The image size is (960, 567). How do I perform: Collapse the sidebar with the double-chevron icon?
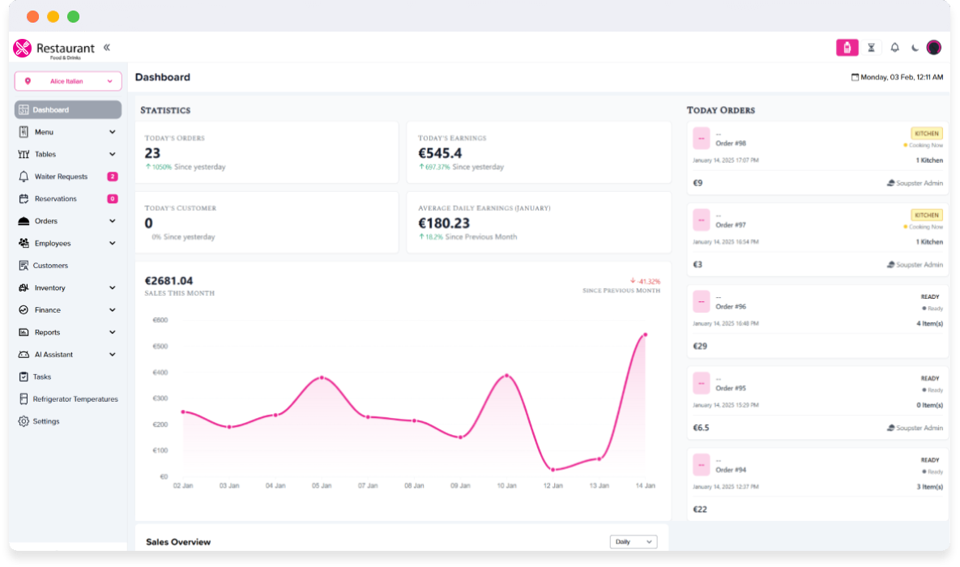pyautogui.click(x=106, y=47)
